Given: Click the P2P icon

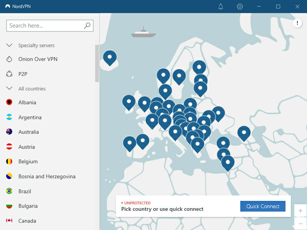Looking at the screenshot, I should (9, 74).
